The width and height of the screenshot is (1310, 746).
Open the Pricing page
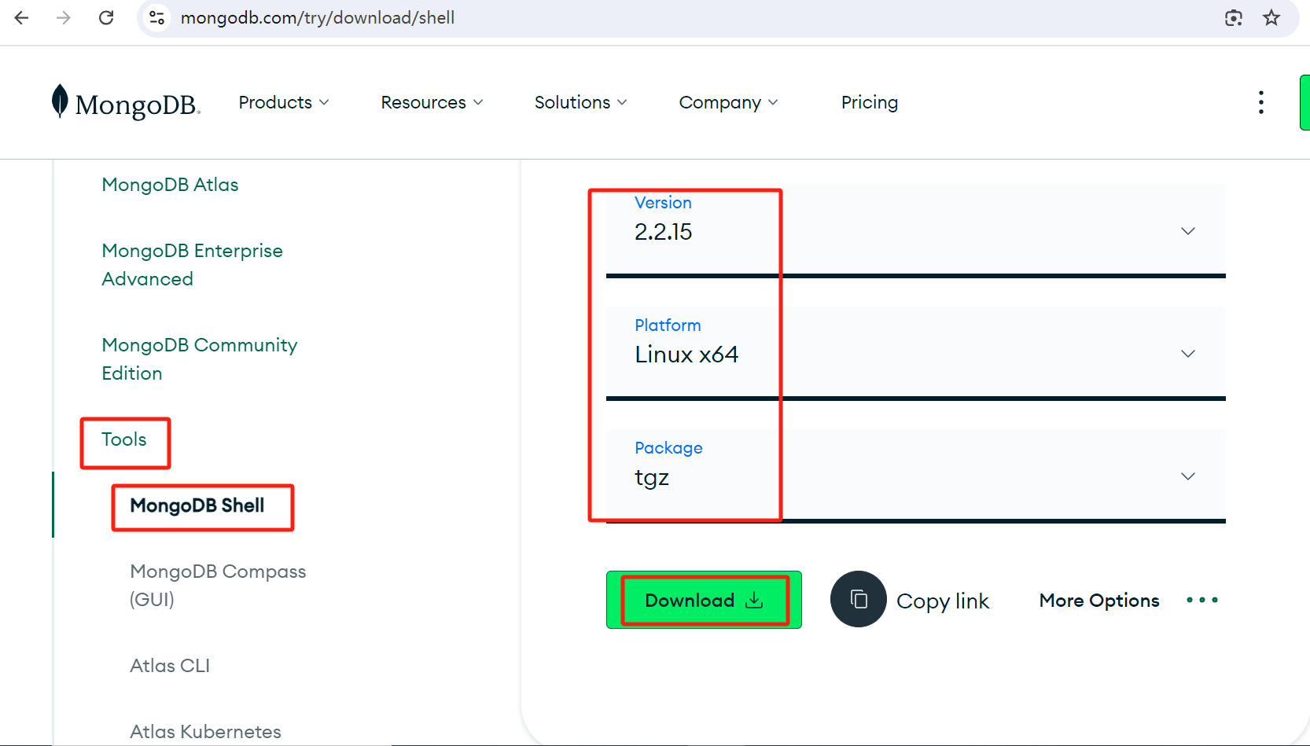(x=870, y=102)
